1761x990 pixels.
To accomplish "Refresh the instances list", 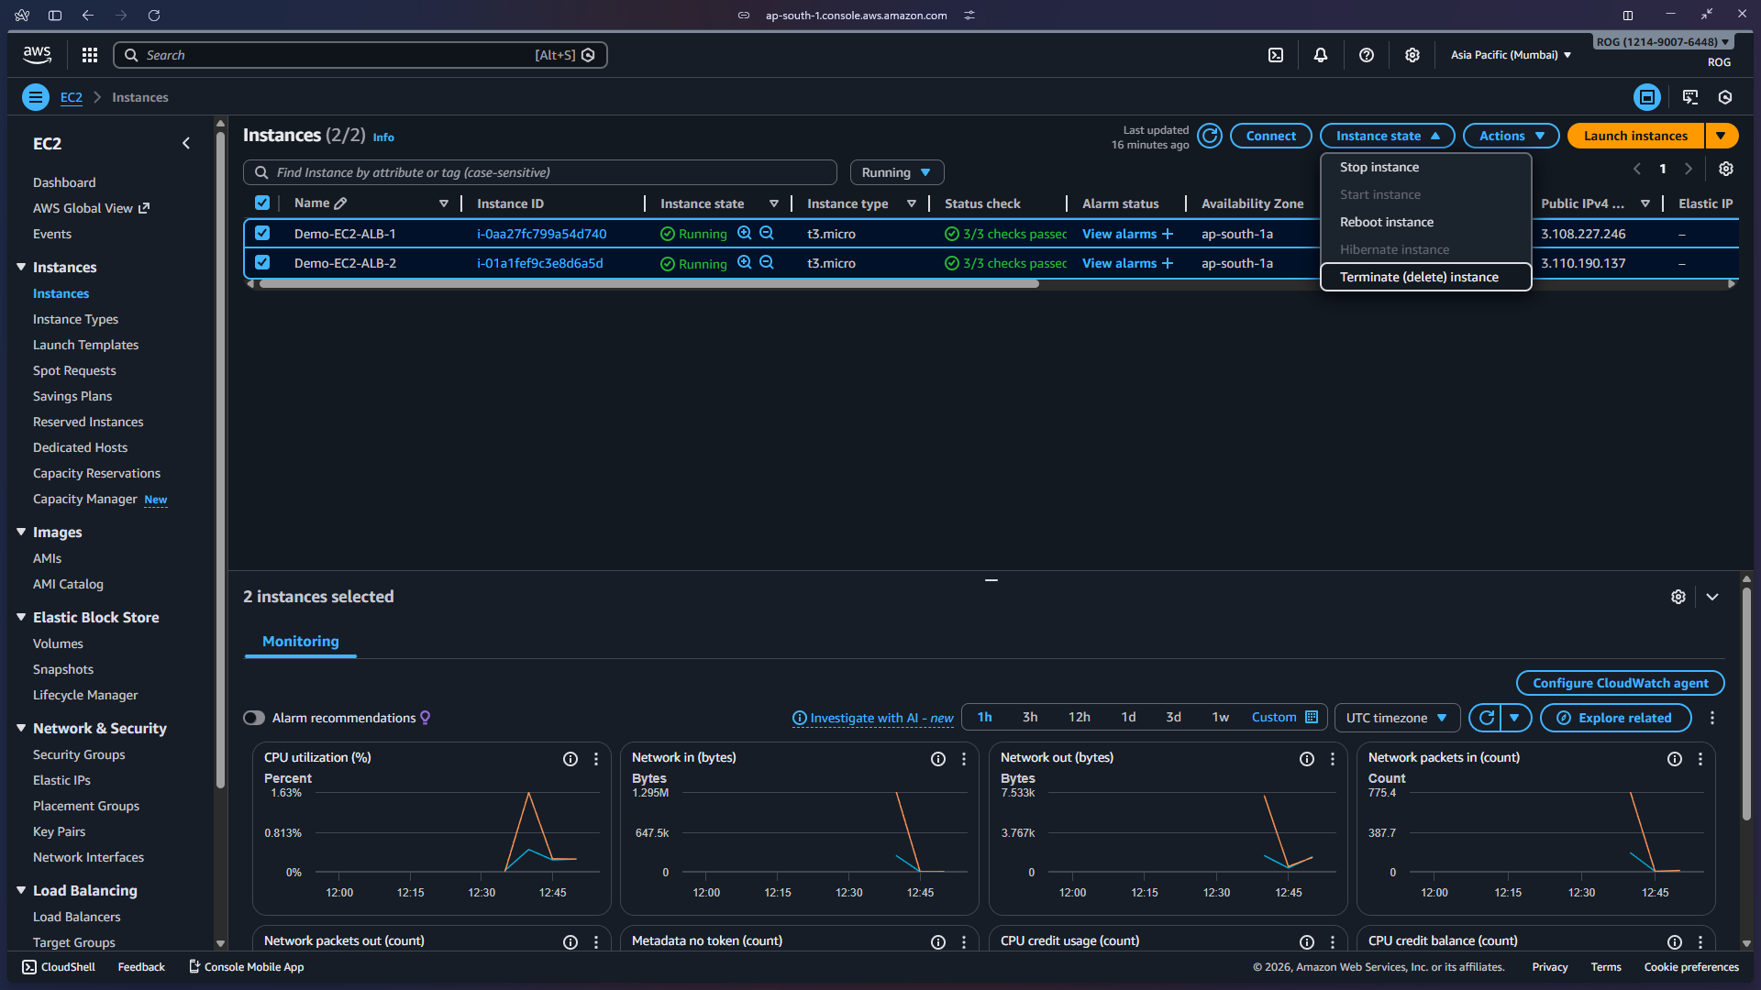I will pos(1208,135).
